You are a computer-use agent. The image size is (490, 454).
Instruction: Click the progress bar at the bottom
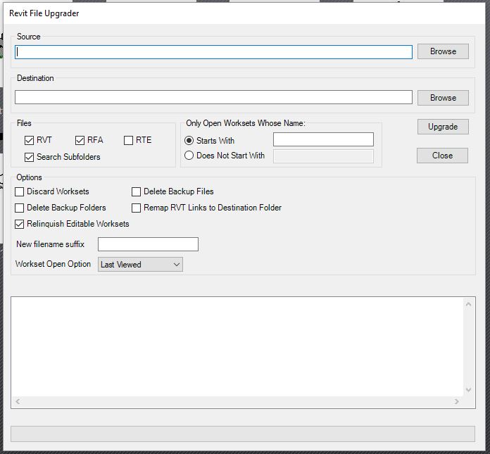243,434
